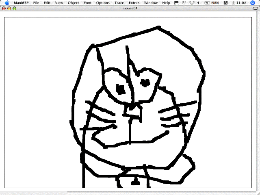The height and width of the screenshot is (195, 260).
Task: Open the Font menu
Action: [87, 3]
